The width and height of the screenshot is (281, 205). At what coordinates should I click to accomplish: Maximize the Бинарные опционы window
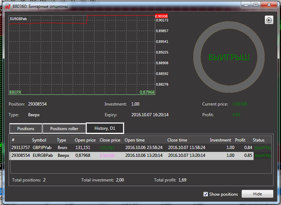pyautogui.click(x=255, y=5)
